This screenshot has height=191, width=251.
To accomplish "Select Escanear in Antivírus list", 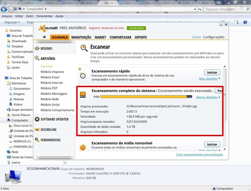I will tap(46, 66).
